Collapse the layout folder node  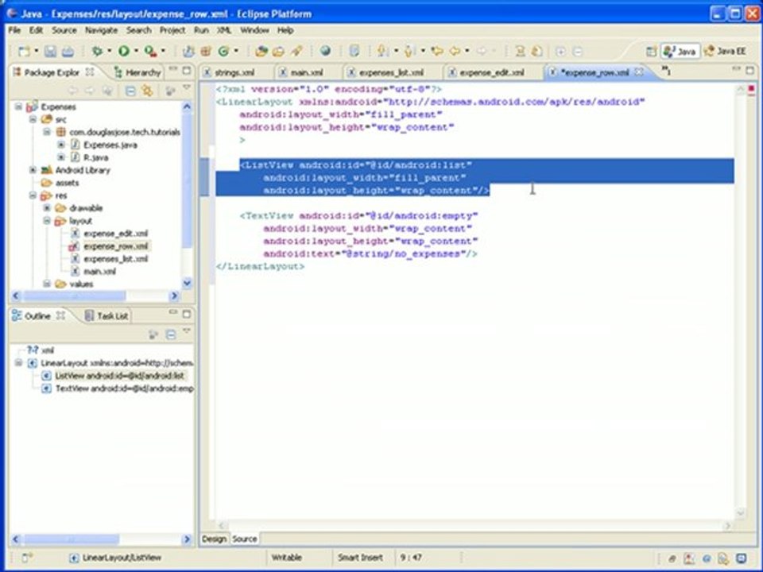click(x=47, y=220)
